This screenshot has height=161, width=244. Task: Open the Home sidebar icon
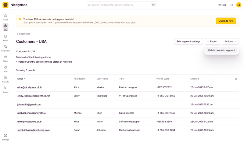pyautogui.click(x=5, y=16)
